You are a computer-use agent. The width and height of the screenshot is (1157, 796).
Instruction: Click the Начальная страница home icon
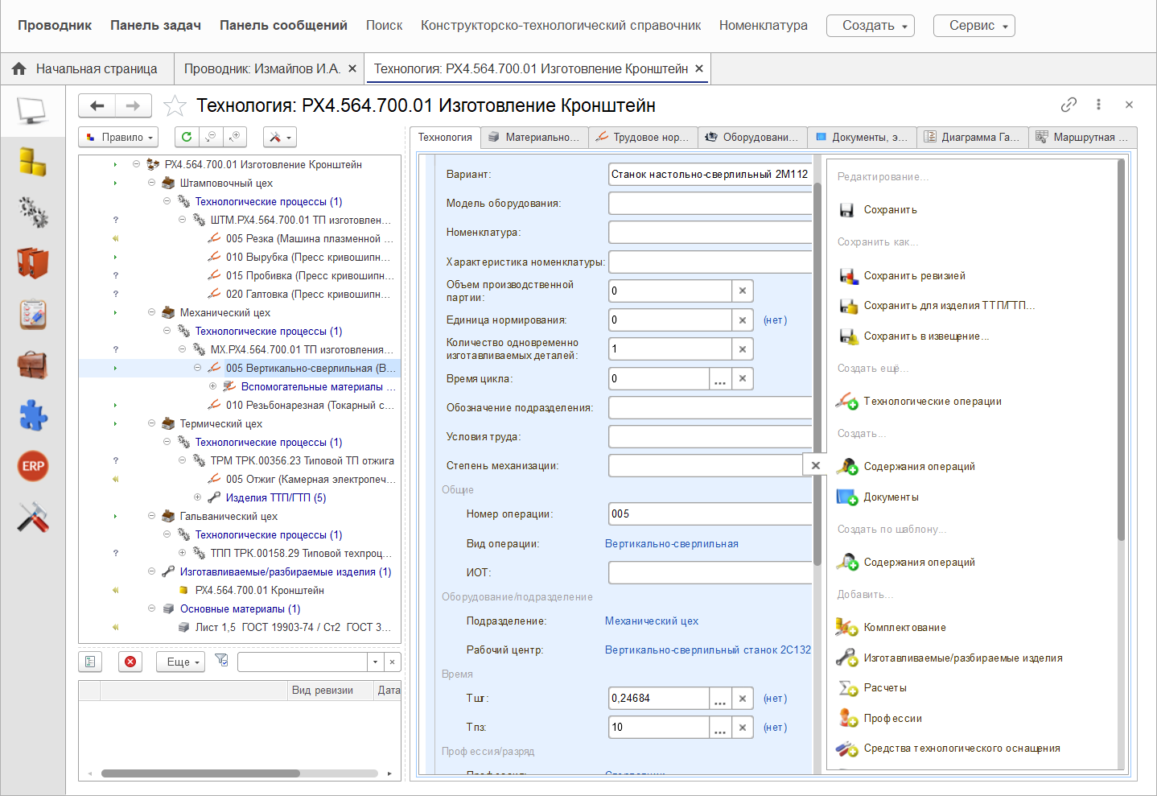coord(19,69)
